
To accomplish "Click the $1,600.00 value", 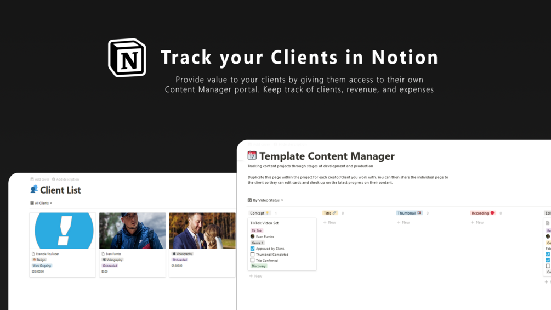I will coord(177,266).
